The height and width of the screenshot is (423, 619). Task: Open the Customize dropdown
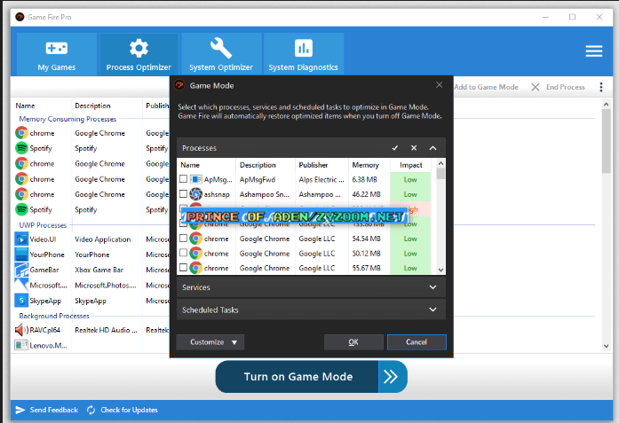(x=210, y=342)
